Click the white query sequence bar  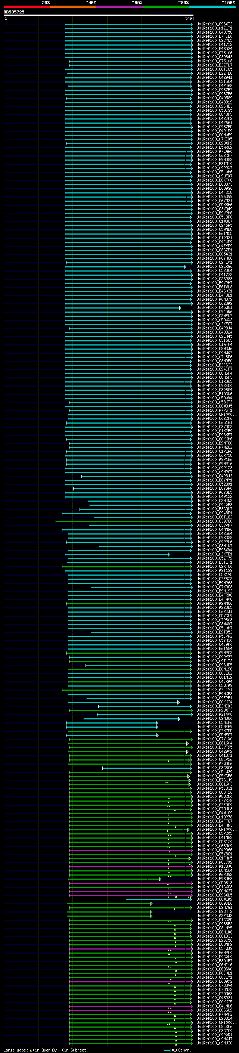coord(99,15)
